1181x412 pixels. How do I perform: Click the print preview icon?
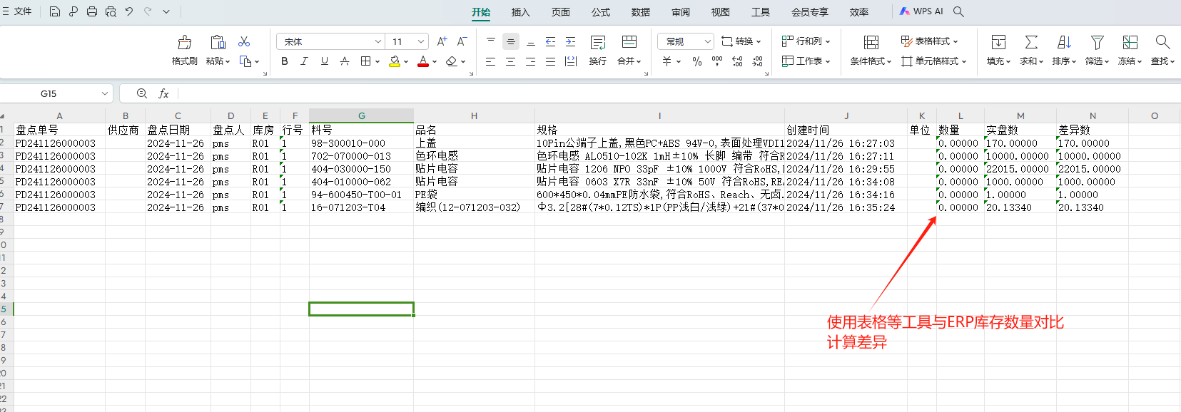111,11
